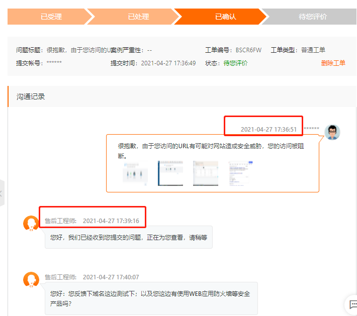This screenshot has width=357, height=316.
Task: Click the user avatar with glasses
Action: pyautogui.click(x=332, y=132)
